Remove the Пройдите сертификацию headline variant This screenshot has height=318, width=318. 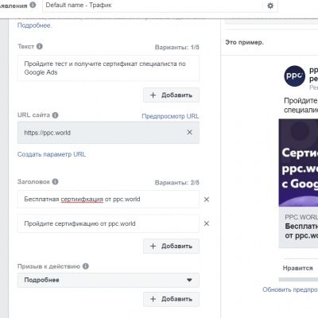[x=207, y=223]
